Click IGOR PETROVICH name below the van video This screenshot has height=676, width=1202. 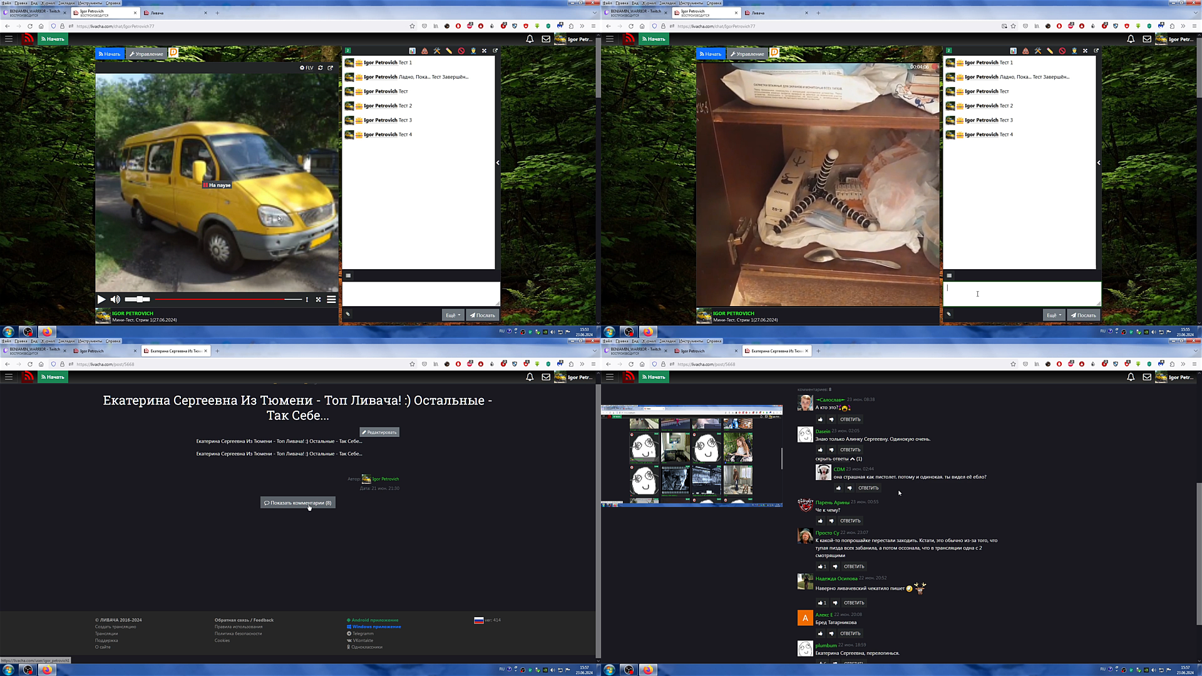click(x=133, y=314)
